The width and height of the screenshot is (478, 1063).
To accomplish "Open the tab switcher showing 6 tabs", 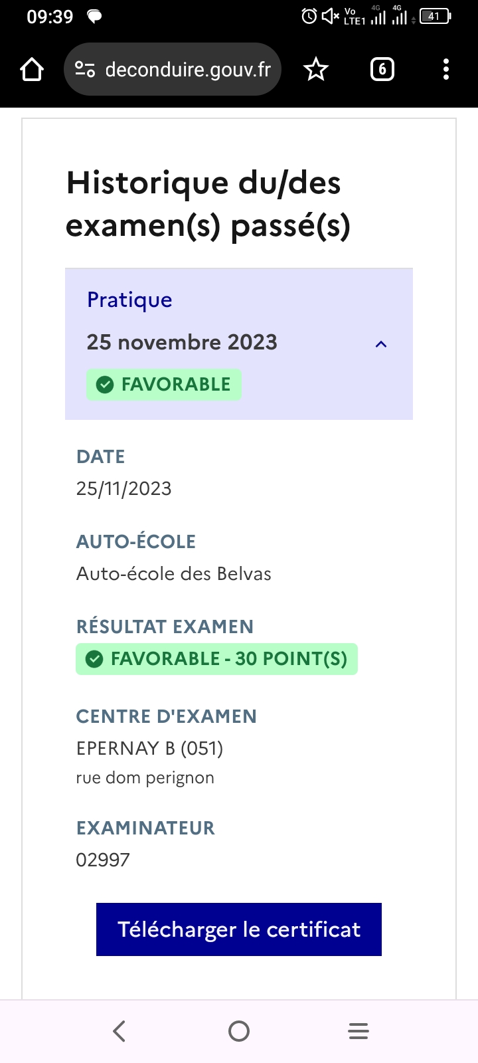I will click(x=382, y=69).
